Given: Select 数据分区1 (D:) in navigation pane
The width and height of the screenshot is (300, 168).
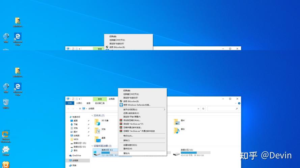Looking at the screenshot, I should (x=78, y=143).
